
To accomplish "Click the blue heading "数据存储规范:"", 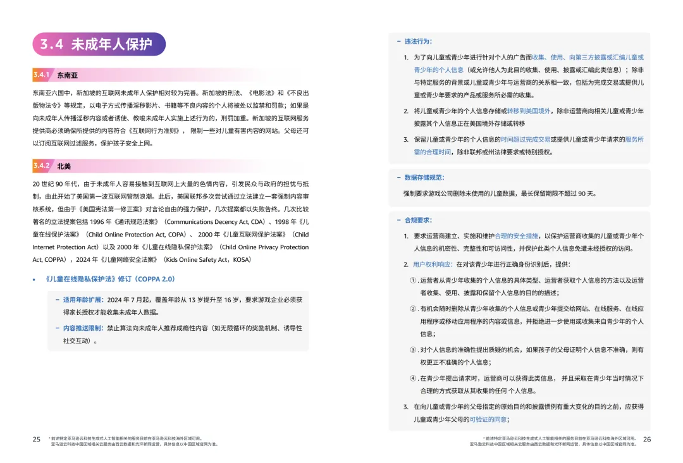I will (x=424, y=177).
